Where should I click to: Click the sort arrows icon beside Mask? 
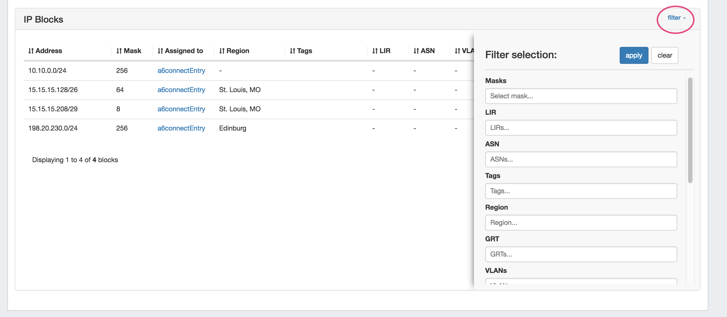119,51
